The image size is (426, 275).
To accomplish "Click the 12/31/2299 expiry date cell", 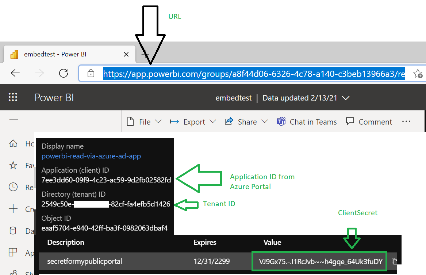I will [x=212, y=262].
